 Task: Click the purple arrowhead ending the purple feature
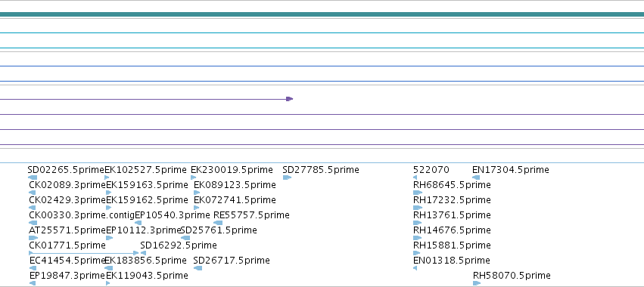[x=290, y=99]
